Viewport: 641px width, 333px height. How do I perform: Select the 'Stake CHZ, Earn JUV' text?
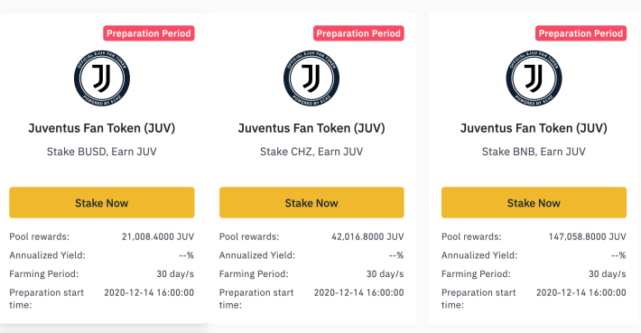click(311, 152)
